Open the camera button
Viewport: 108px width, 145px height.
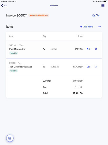coord(10,138)
